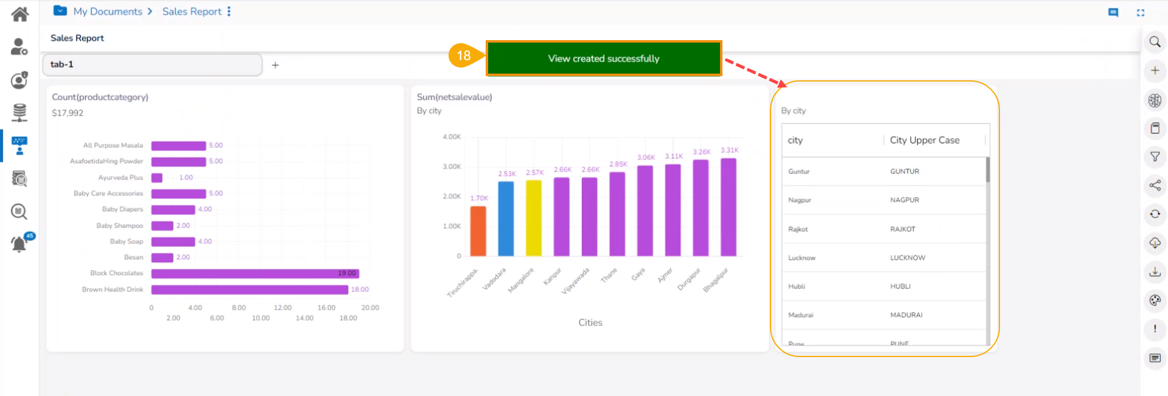Click the yellow Mangalore bar

(x=534, y=218)
